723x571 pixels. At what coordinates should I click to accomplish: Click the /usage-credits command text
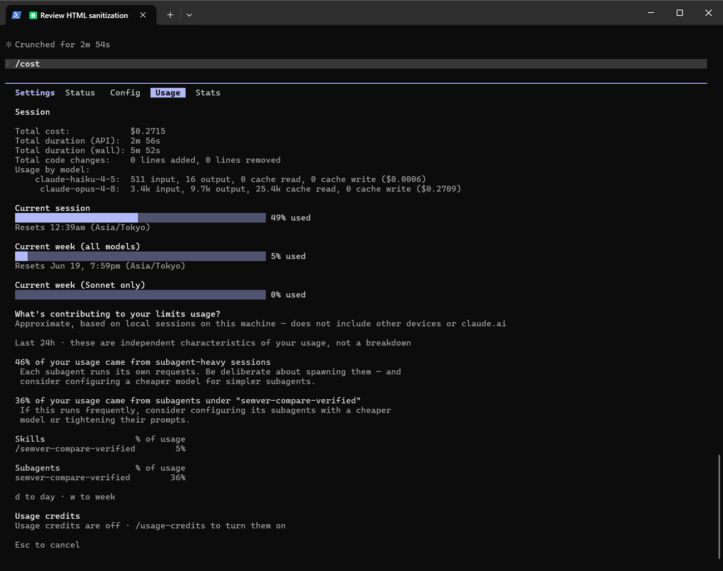pos(170,526)
